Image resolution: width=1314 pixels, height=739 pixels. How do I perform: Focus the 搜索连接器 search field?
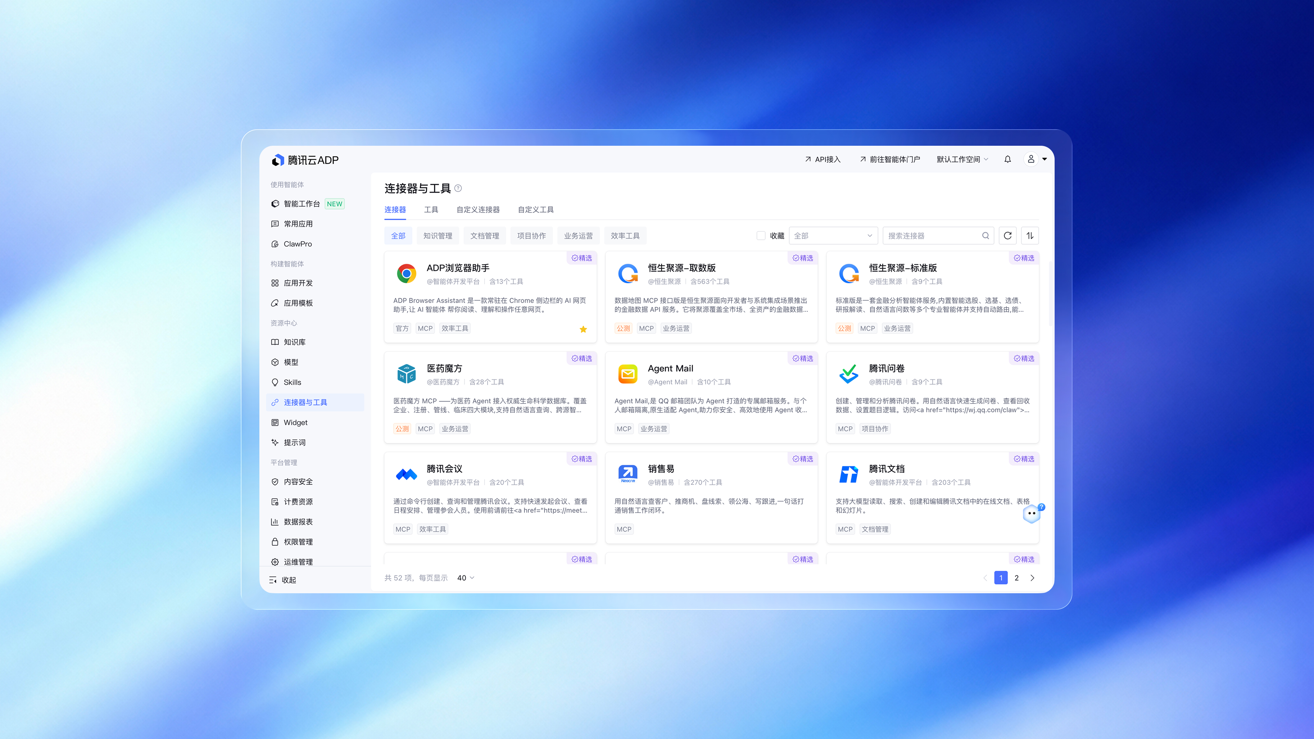938,236
